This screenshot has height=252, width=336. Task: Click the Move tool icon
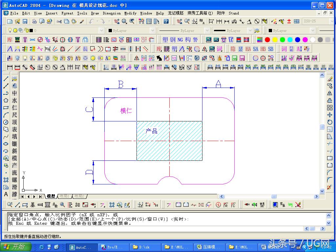(330, 115)
